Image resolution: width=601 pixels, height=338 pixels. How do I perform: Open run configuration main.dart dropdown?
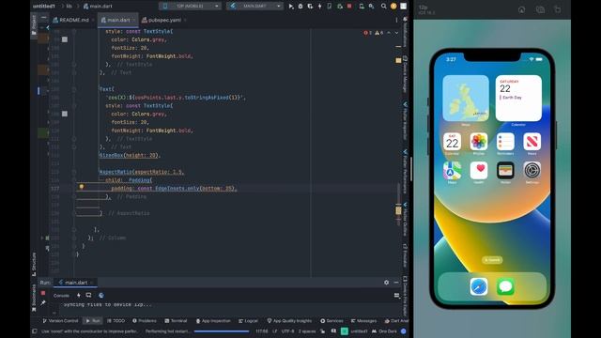click(x=254, y=7)
